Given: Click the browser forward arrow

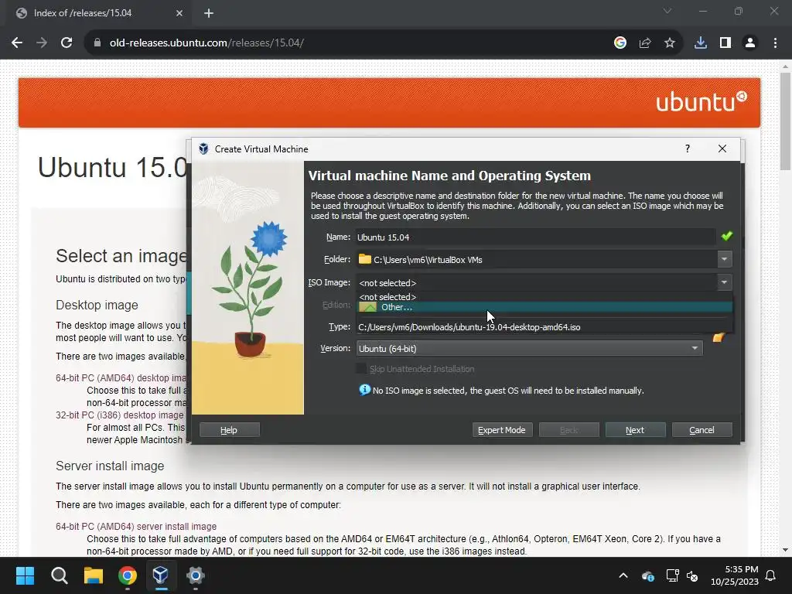Looking at the screenshot, I should (x=42, y=43).
